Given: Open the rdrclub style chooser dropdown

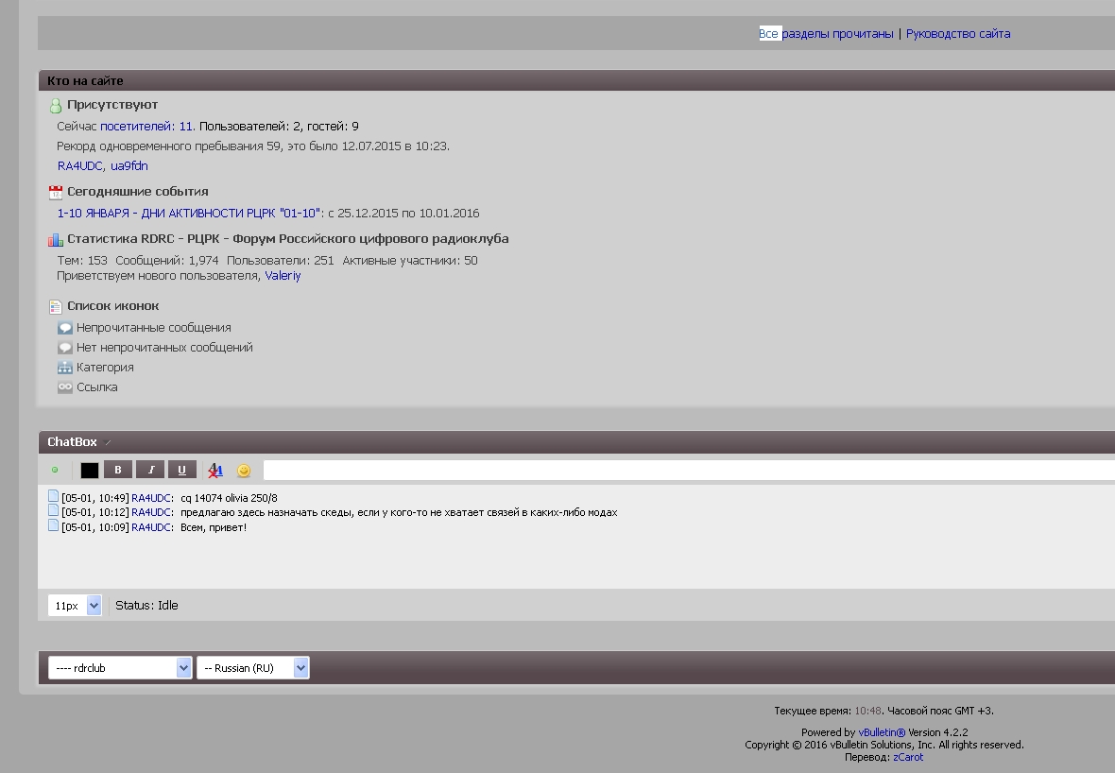Looking at the screenshot, I should click(120, 668).
